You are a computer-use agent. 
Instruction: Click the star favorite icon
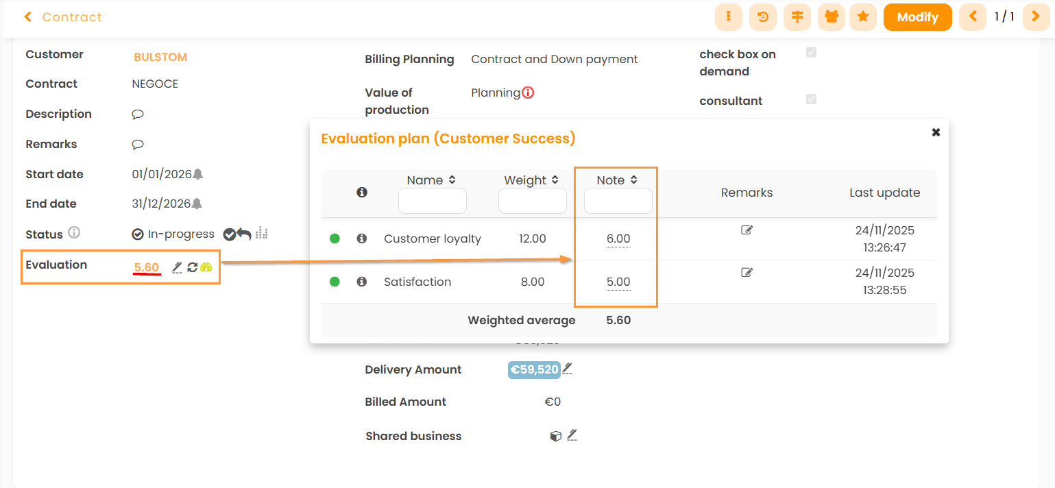pyautogui.click(x=863, y=17)
